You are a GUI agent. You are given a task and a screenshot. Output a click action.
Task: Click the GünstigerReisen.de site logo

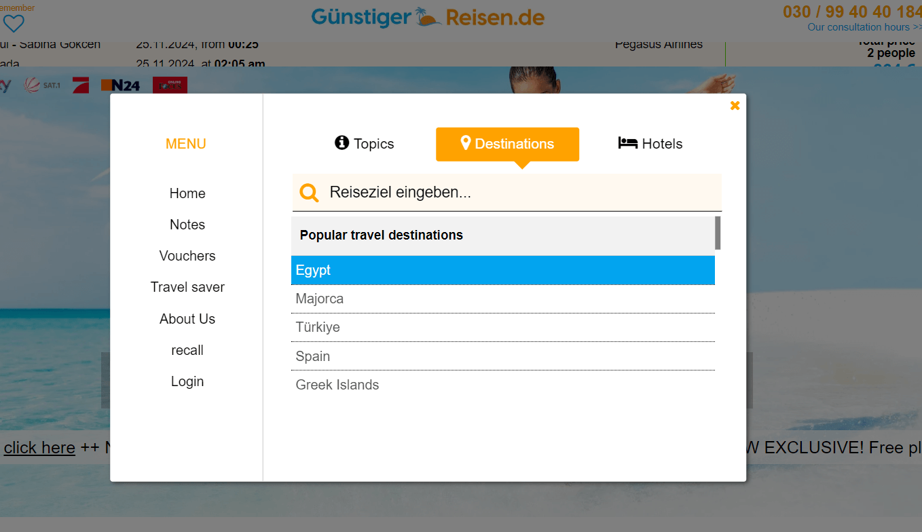tap(428, 17)
